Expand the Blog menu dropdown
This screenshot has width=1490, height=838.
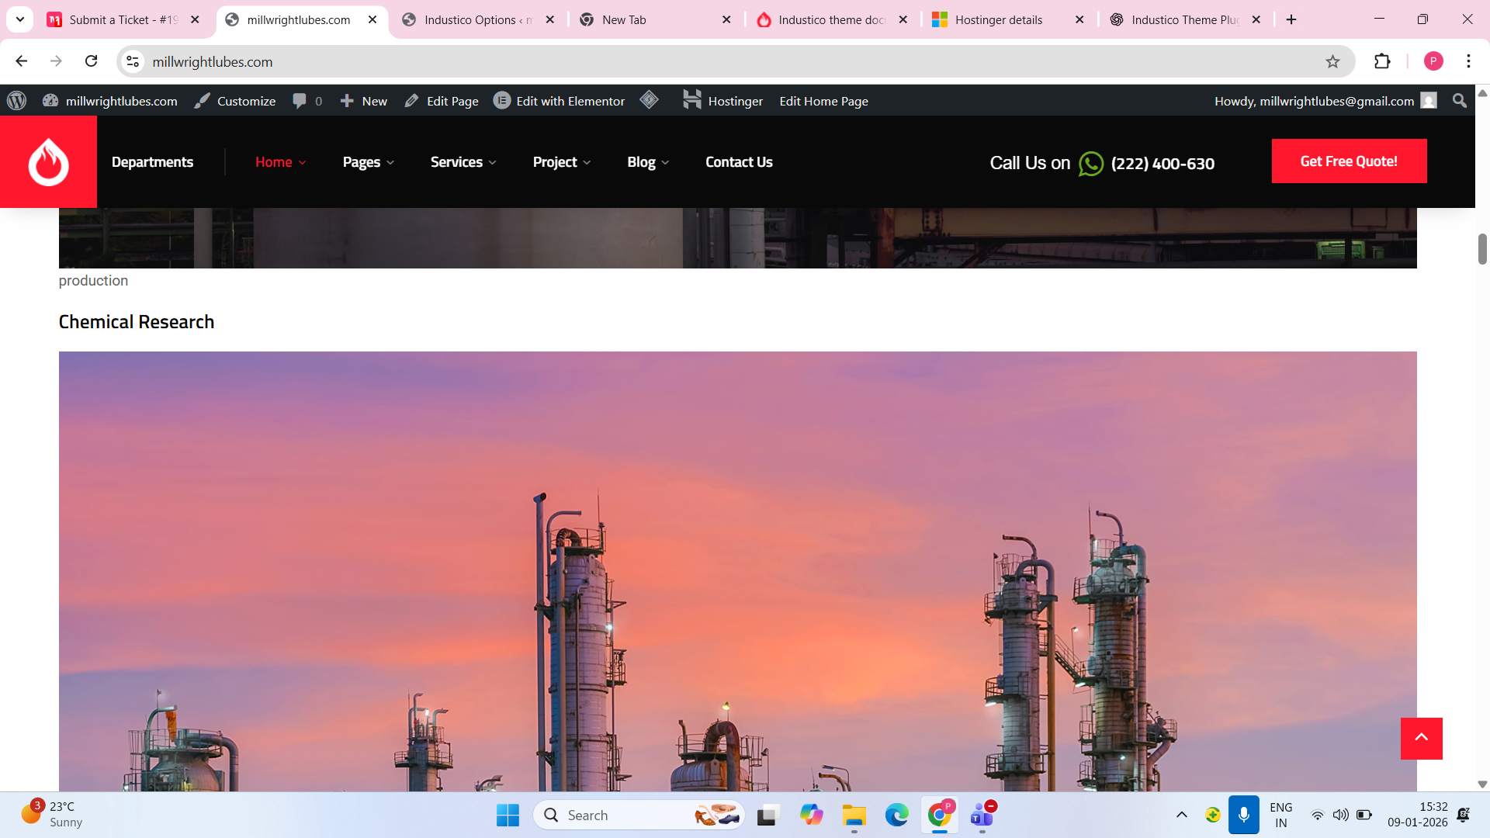647,162
